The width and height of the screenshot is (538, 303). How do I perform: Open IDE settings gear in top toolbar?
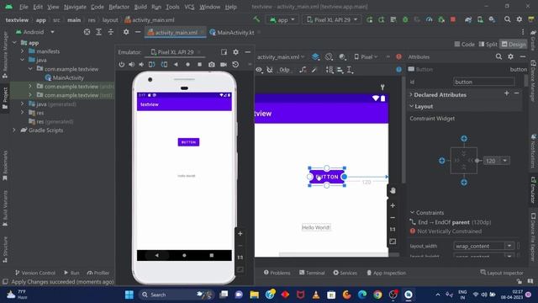520,19
